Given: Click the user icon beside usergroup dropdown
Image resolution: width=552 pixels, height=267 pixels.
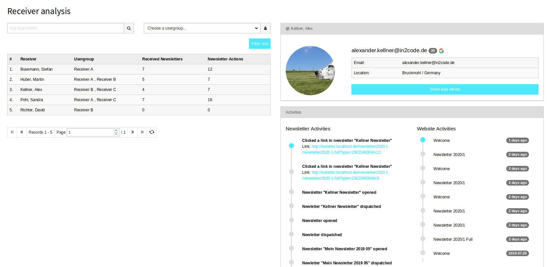Looking at the screenshot, I should tap(265, 28).
